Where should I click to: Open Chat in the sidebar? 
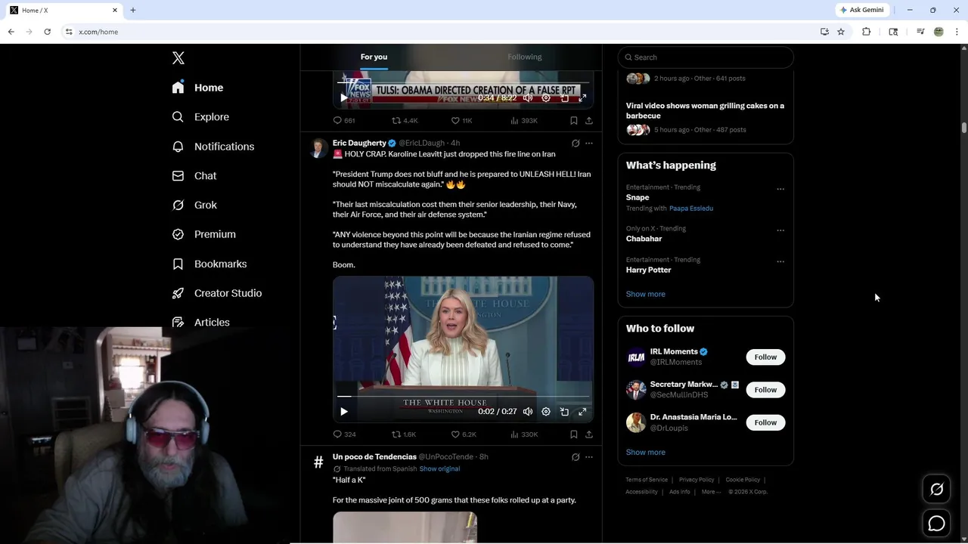194,175
